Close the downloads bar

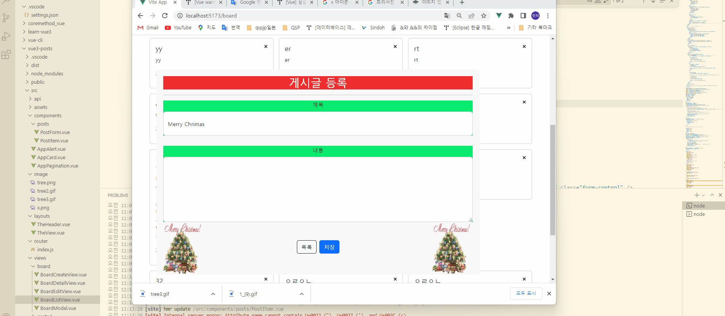click(549, 294)
